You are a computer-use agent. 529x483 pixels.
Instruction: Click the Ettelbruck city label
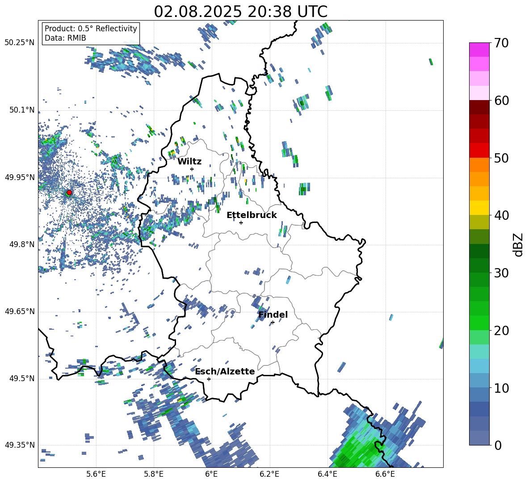coord(252,215)
